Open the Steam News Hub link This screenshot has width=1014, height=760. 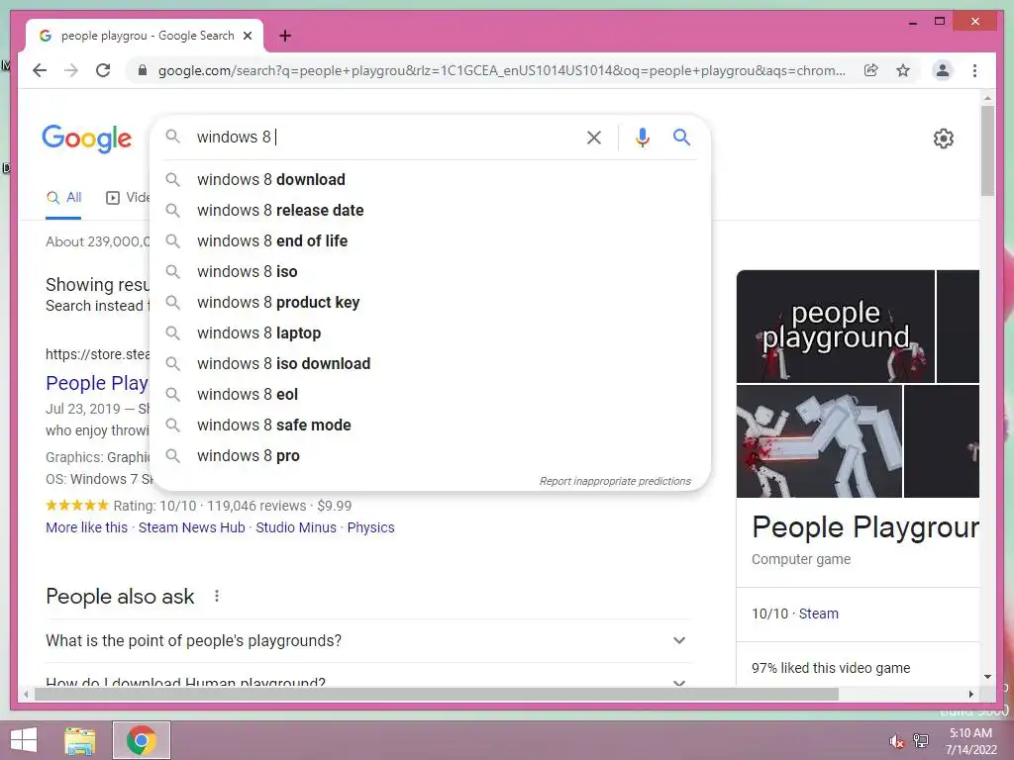pyautogui.click(x=191, y=527)
